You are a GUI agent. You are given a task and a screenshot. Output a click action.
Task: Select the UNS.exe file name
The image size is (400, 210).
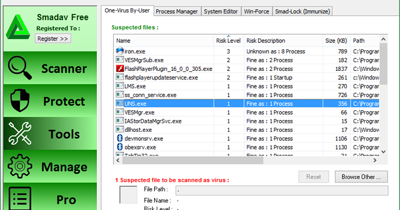click(135, 104)
